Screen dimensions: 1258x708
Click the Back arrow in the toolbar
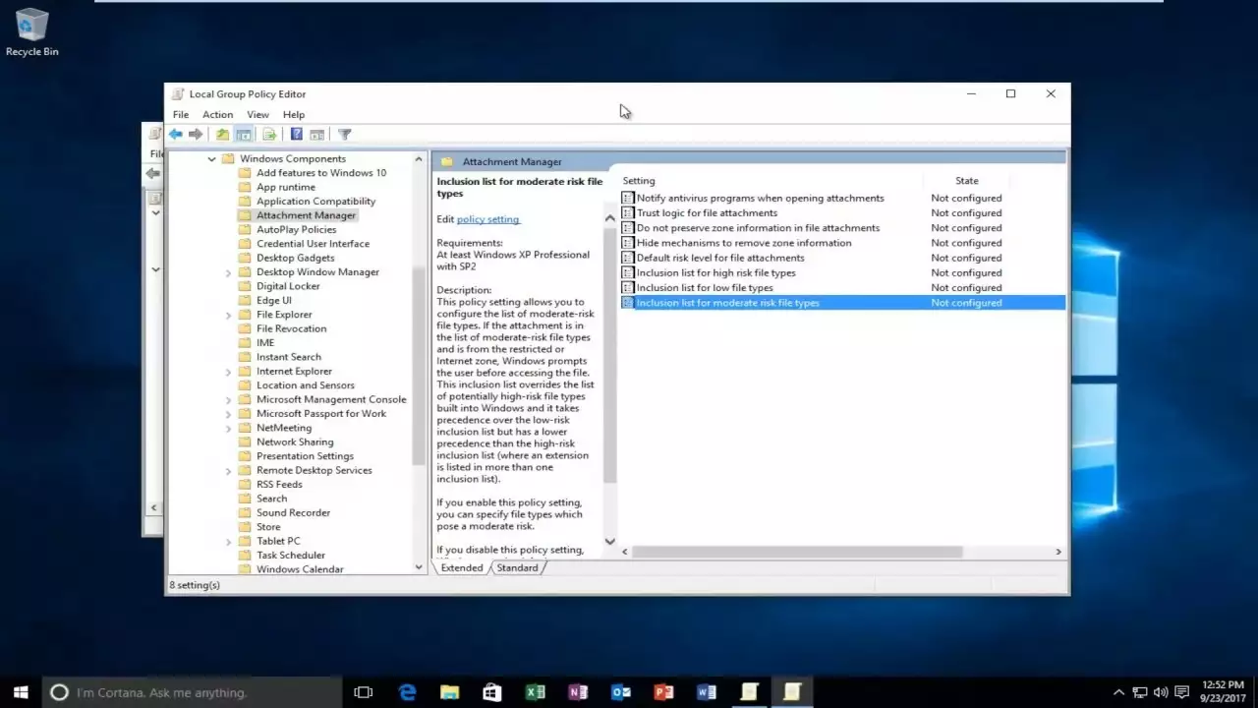click(175, 135)
